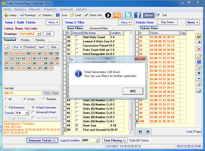This screenshot has width=205, height=151.
Task: Click the Check Win green checkmark
Action: [86, 15]
